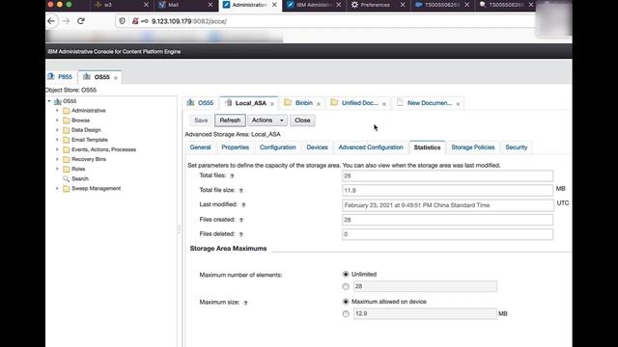Click the Close button in toolbar
The height and width of the screenshot is (347, 618).
(302, 120)
